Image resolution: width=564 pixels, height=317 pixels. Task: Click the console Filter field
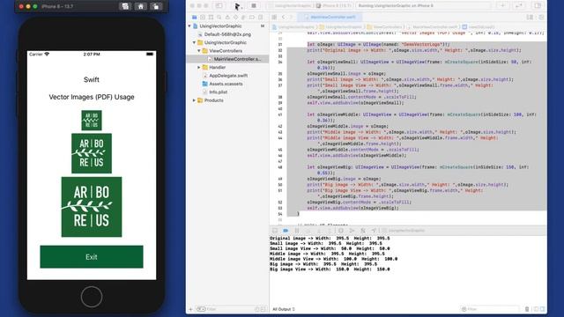pyautogui.click(x=490, y=309)
